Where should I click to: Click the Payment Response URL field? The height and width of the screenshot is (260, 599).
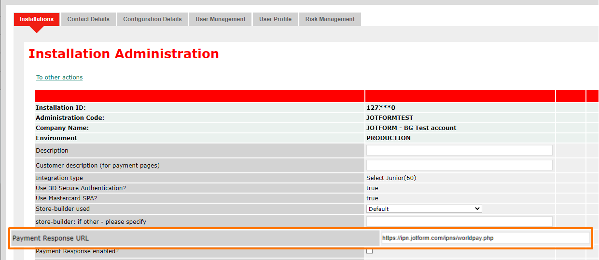tap(486, 238)
